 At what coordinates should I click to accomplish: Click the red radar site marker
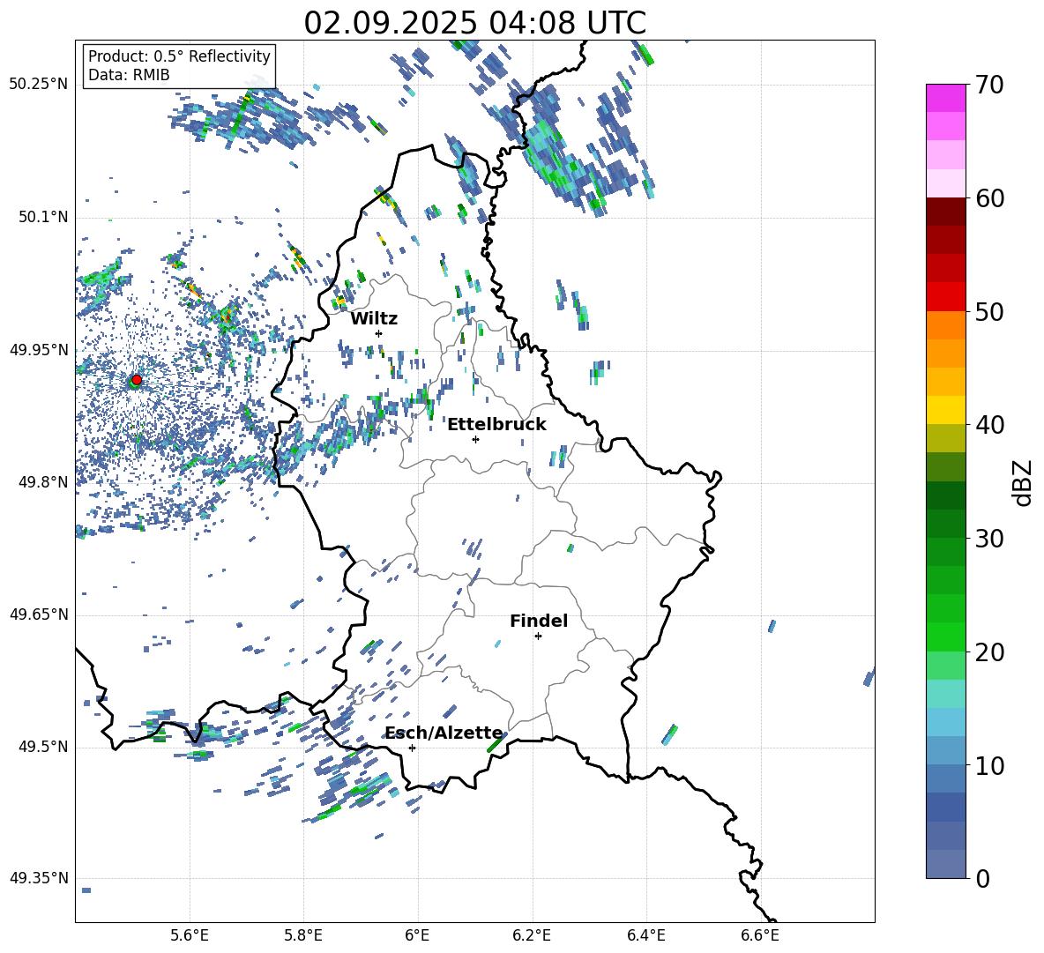point(137,379)
